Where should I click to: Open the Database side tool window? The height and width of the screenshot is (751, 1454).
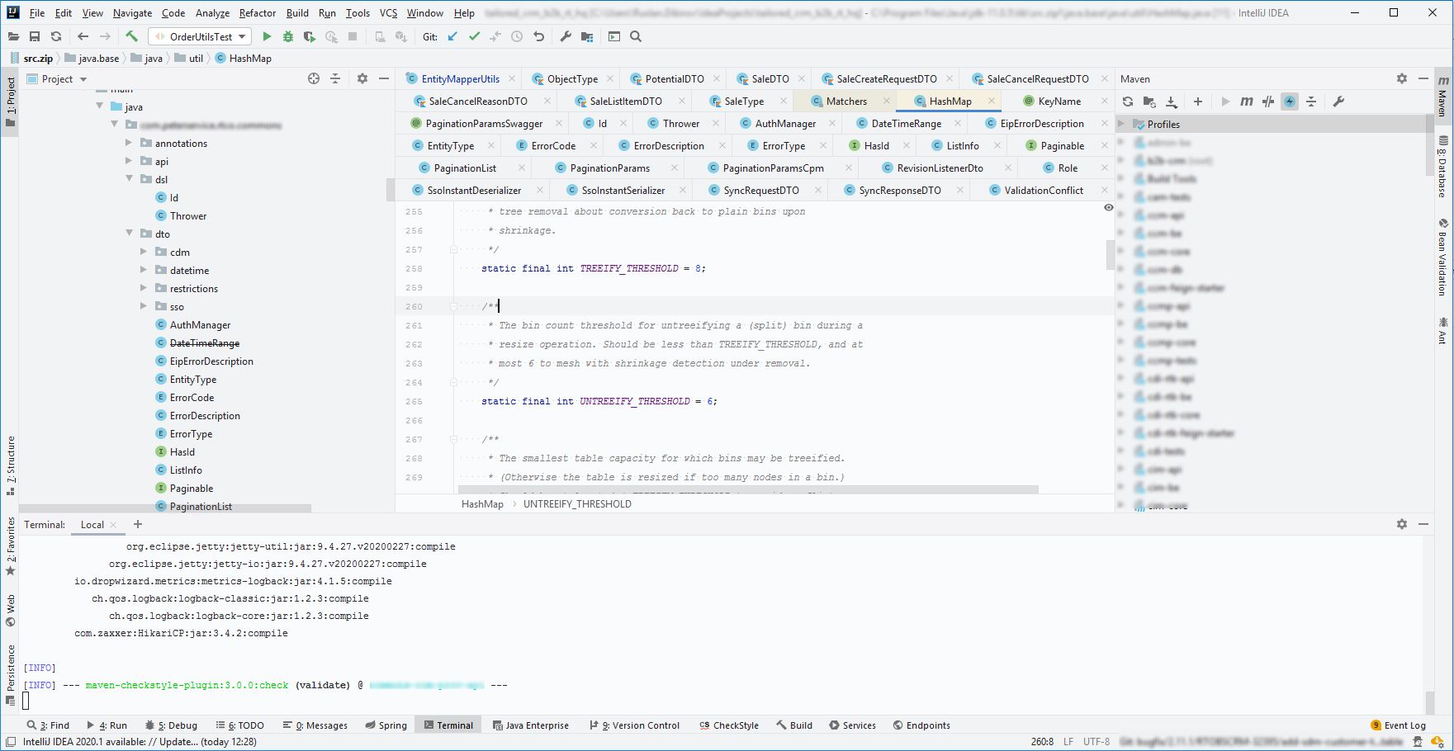pos(1443,168)
